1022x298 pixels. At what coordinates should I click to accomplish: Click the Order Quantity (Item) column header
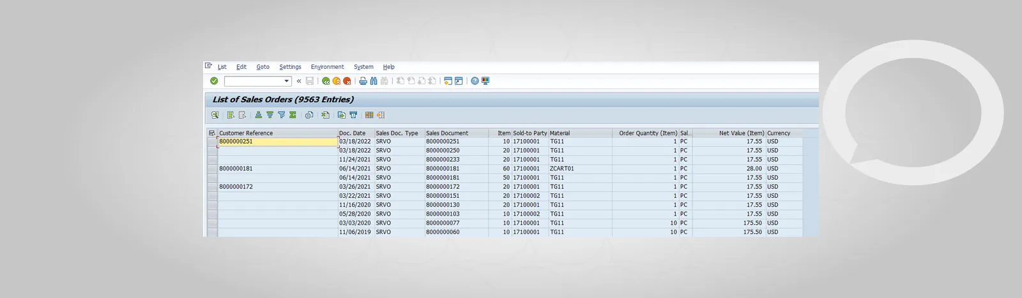click(646, 133)
